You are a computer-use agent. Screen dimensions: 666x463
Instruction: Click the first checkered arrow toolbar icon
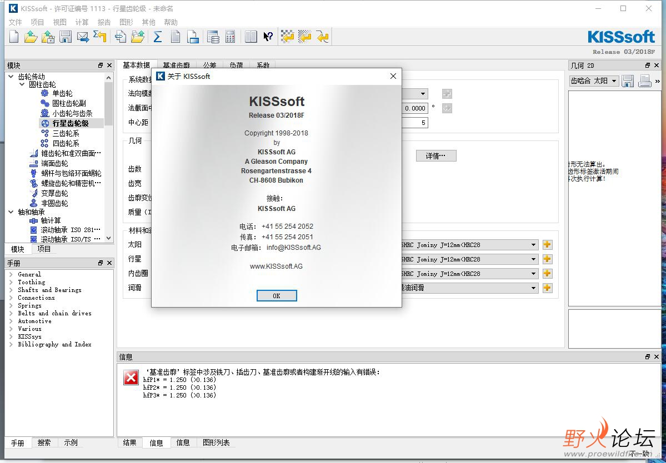[288, 37]
